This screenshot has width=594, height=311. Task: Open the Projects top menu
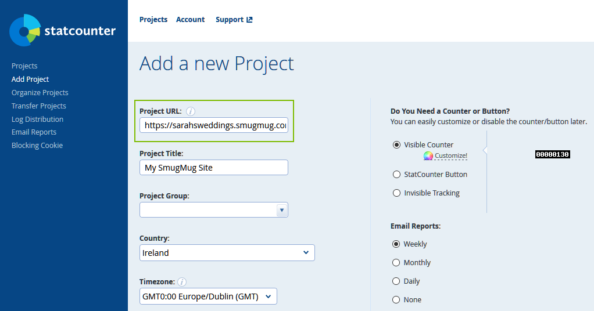click(153, 20)
